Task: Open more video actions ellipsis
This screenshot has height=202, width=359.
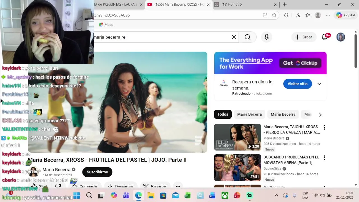Action: tap(178, 186)
